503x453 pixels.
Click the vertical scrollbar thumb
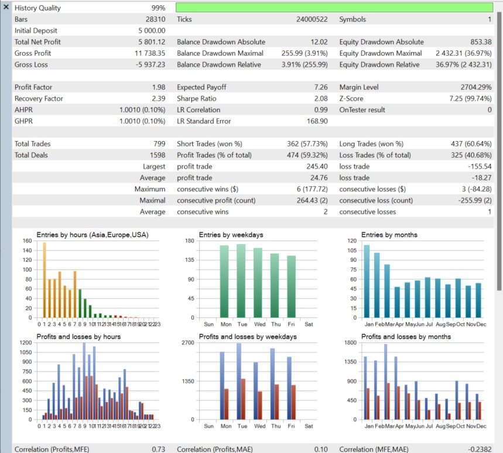(x=499, y=150)
